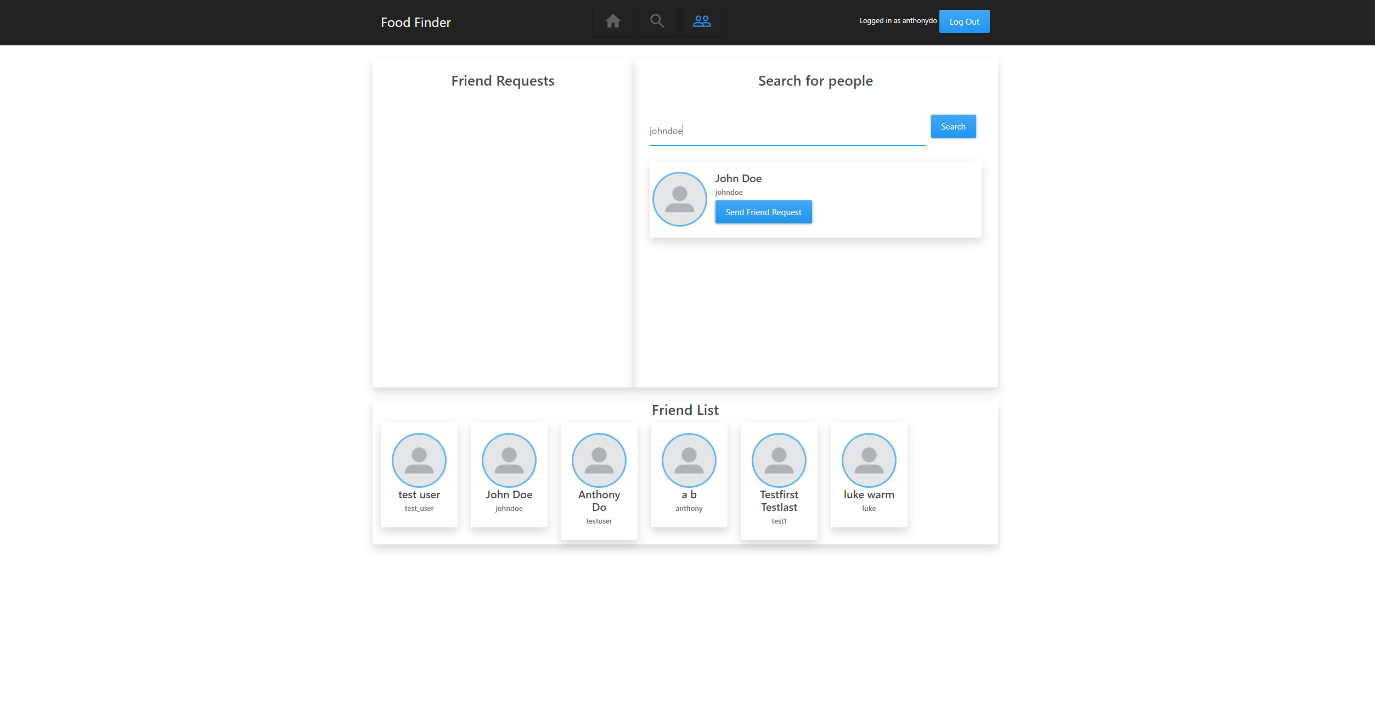Click Anthony Do's friend avatar

tap(599, 460)
